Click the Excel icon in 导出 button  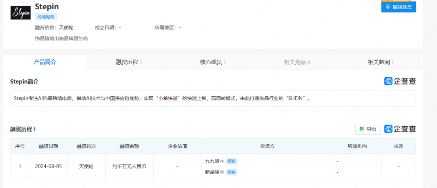362,129
